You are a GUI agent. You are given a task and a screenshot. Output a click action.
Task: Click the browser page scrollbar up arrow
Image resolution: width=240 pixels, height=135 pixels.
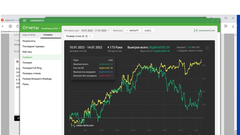click(236, 35)
